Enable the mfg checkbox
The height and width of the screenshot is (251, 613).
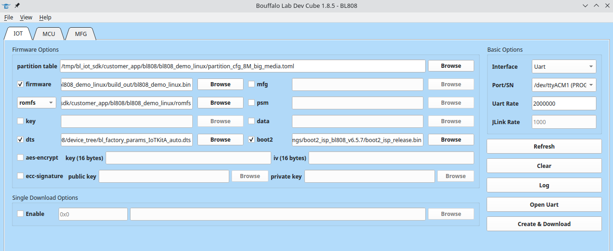point(251,84)
